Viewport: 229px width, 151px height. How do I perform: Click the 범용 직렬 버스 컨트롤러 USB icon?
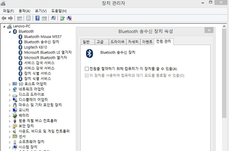[15, 121]
